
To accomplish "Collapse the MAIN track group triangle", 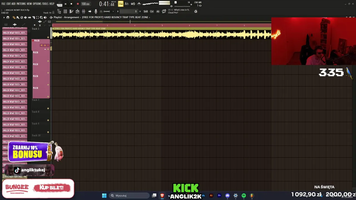I will 45,49.
